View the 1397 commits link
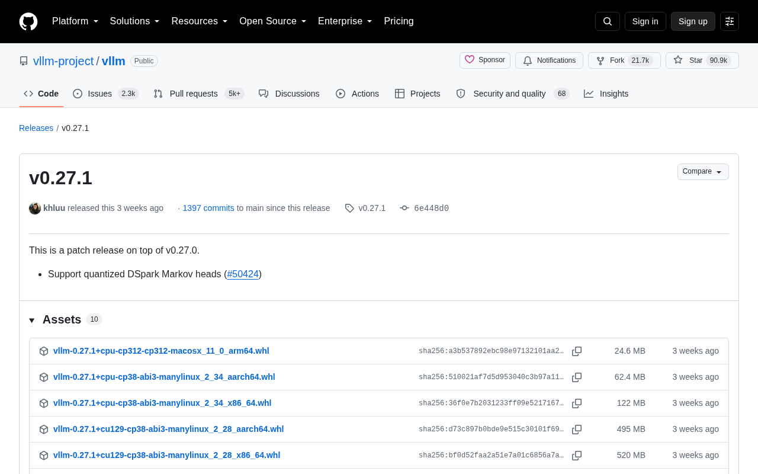Image resolution: width=758 pixels, height=474 pixels. tap(208, 208)
